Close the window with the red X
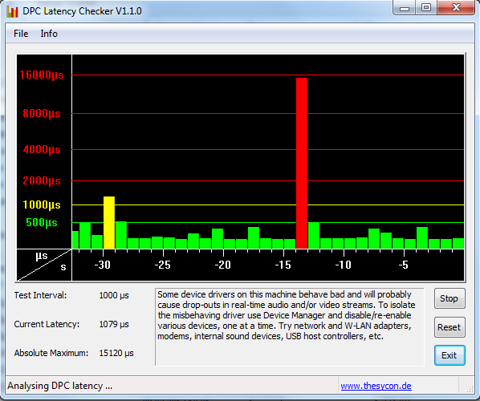 coord(456,8)
